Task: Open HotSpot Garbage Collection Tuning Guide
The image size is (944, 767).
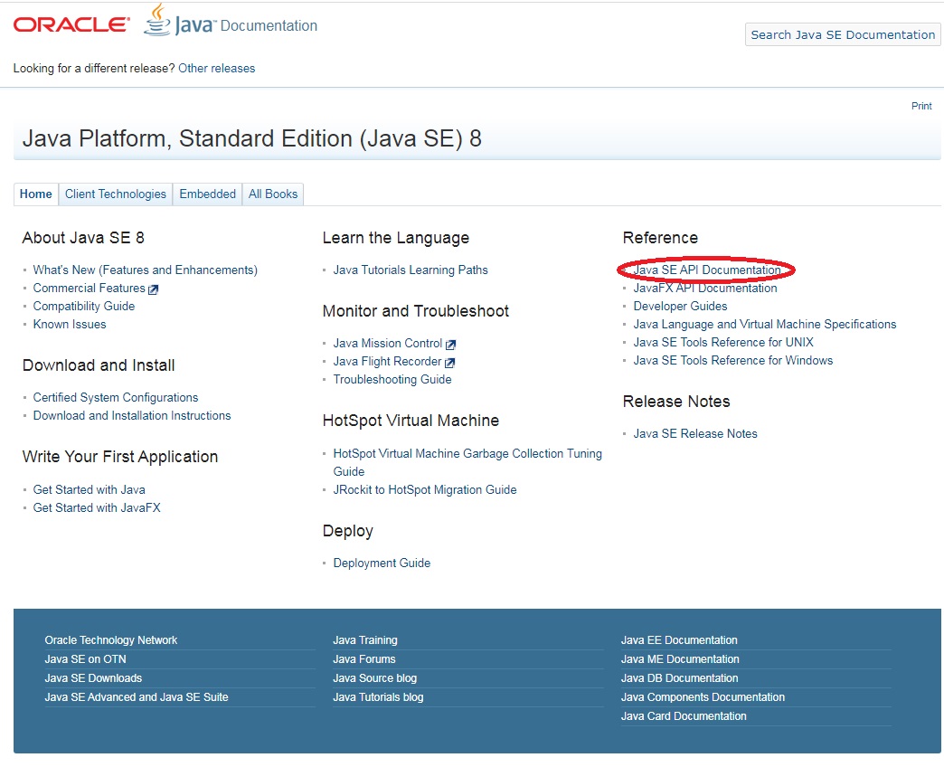Action: (x=467, y=463)
